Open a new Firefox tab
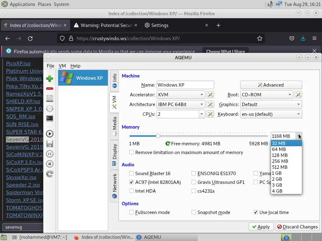322x241 pixels. [218, 25]
